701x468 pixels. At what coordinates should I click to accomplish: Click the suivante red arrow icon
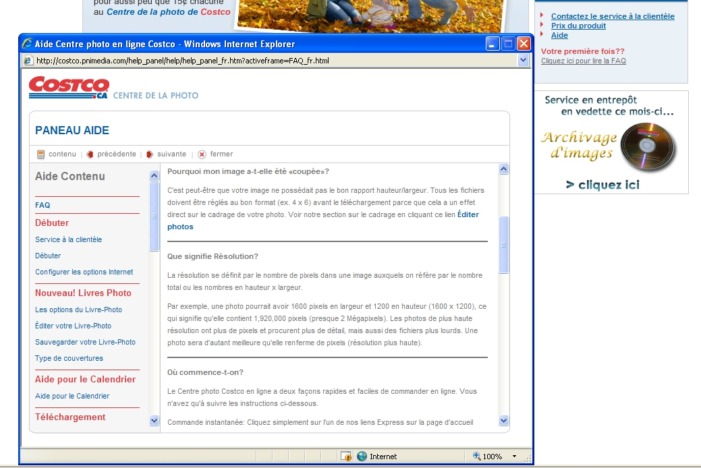click(150, 154)
